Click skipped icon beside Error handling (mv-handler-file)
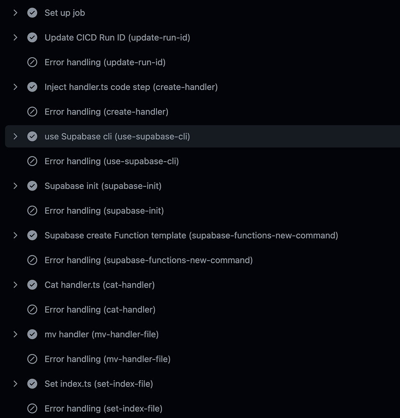 click(x=32, y=359)
